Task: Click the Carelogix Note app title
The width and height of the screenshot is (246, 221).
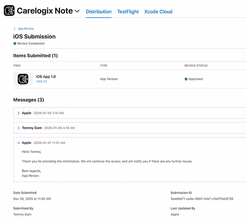Action: tap(45, 11)
